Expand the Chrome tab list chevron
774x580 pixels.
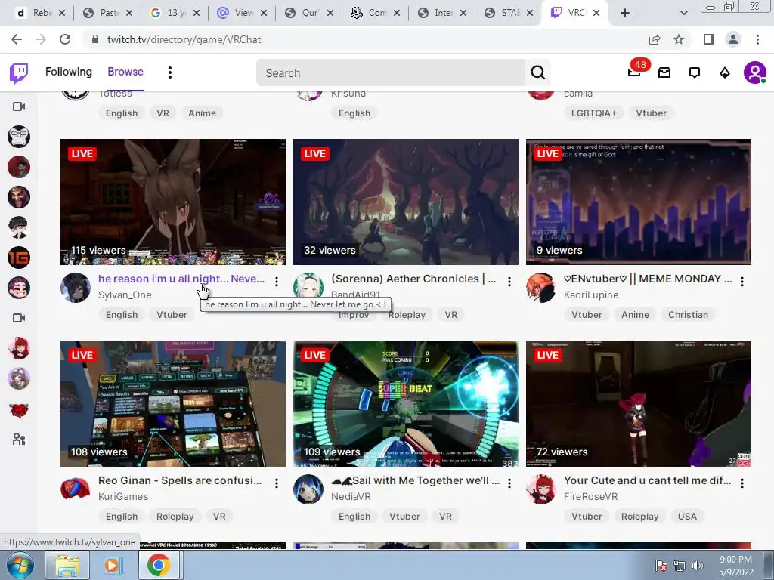pos(683,13)
